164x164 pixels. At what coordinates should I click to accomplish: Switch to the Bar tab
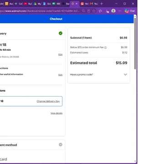66,4
